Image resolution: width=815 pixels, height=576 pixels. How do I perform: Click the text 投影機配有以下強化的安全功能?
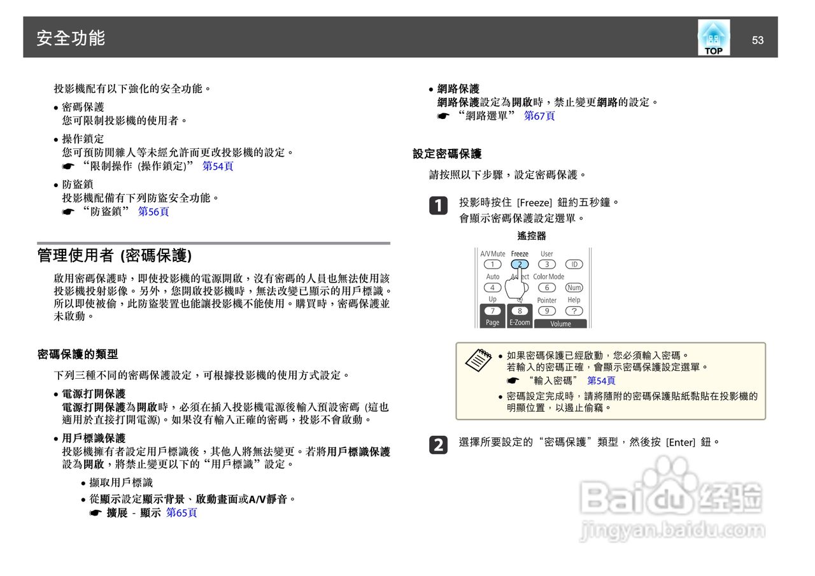tap(133, 88)
